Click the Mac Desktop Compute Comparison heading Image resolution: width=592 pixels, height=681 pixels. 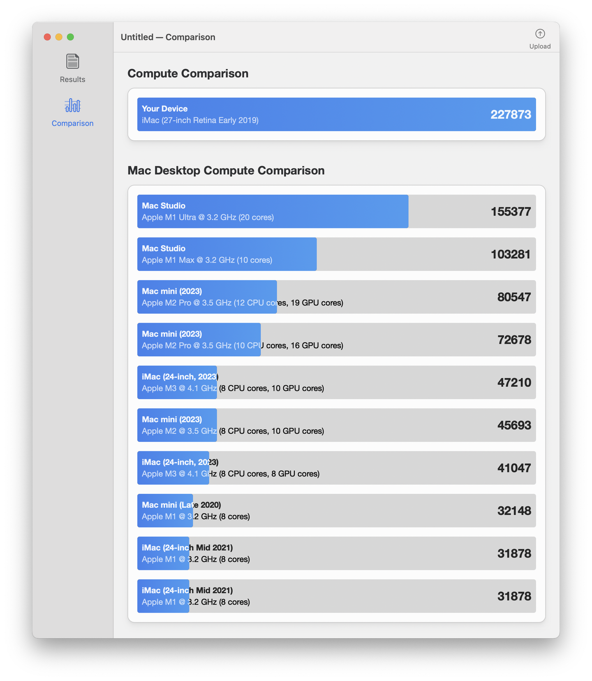(x=226, y=170)
